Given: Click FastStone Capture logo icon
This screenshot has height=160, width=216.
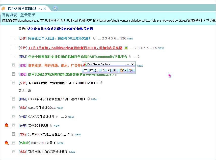Looking at the screenshot, I should pyautogui.click(x=85, y=64).
